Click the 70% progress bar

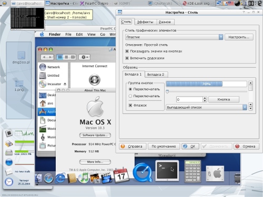point(206,84)
